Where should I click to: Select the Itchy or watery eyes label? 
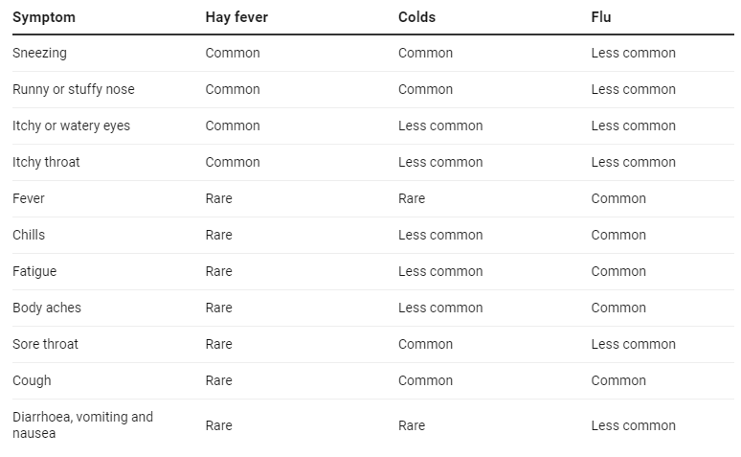click(x=72, y=126)
